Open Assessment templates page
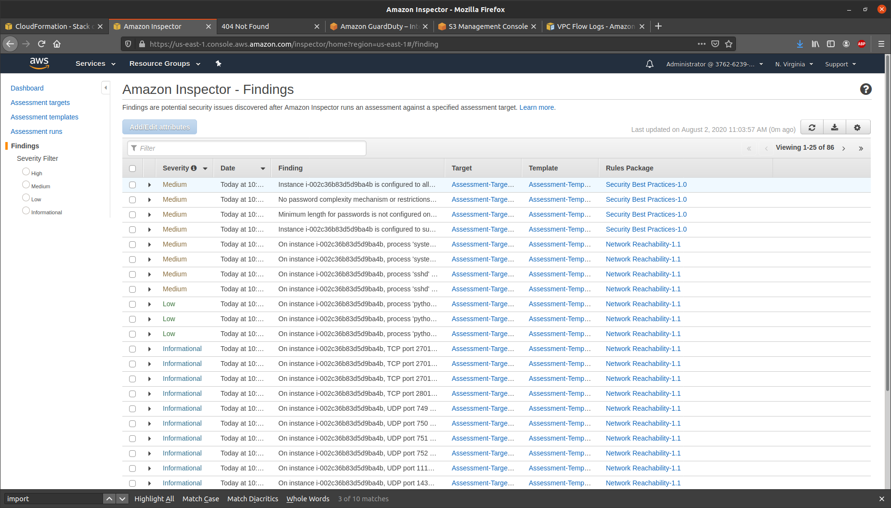 44,117
